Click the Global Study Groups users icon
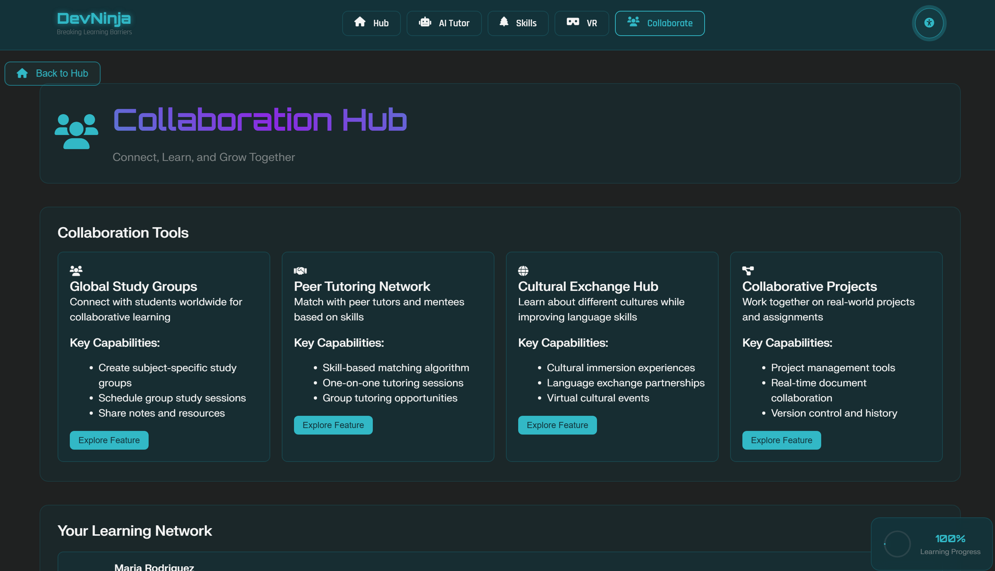The width and height of the screenshot is (995, 571). pos(76,270)
